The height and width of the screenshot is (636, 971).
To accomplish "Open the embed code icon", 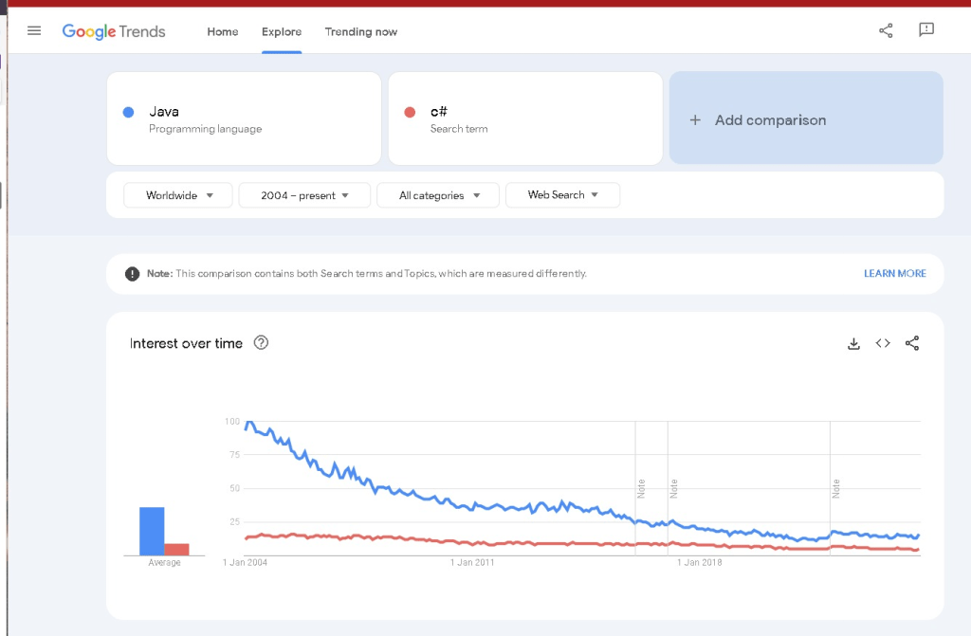I will pyautogui.click(x=883, y=343).
